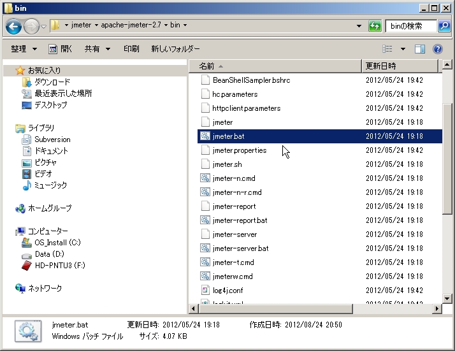Open address bar history dropdown
Screen dimensions: 455x351
[359, 26]
